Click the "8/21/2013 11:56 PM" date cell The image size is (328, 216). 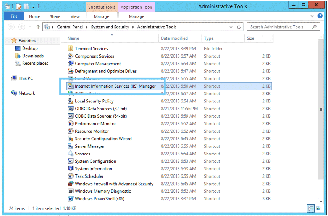point(179,109)
